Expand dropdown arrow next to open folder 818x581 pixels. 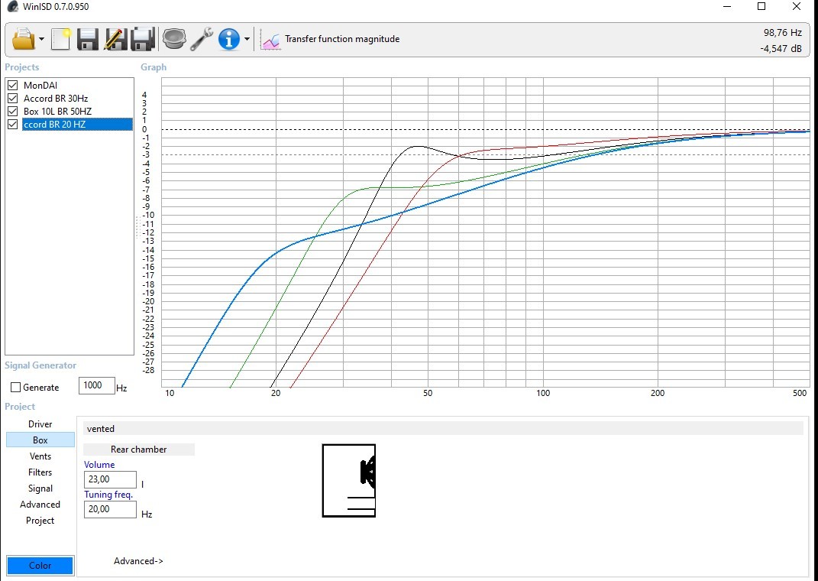(42, 39)
